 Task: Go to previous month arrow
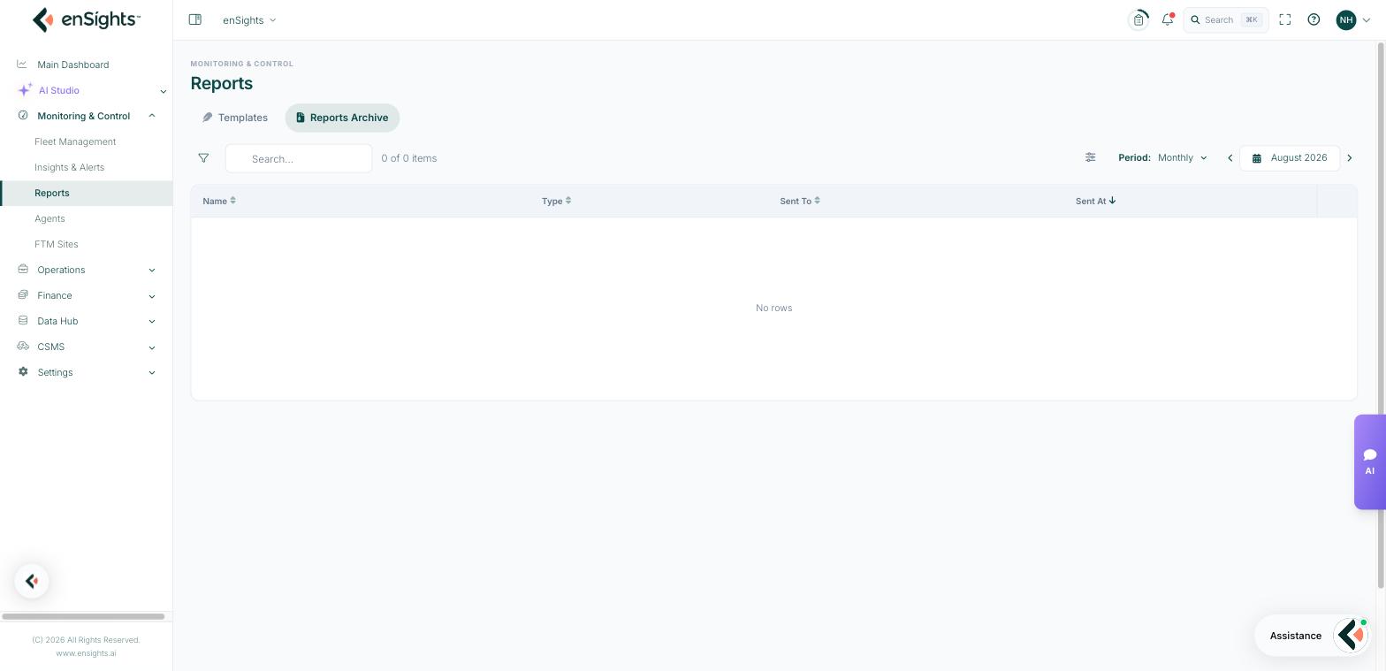[1230, 158]
